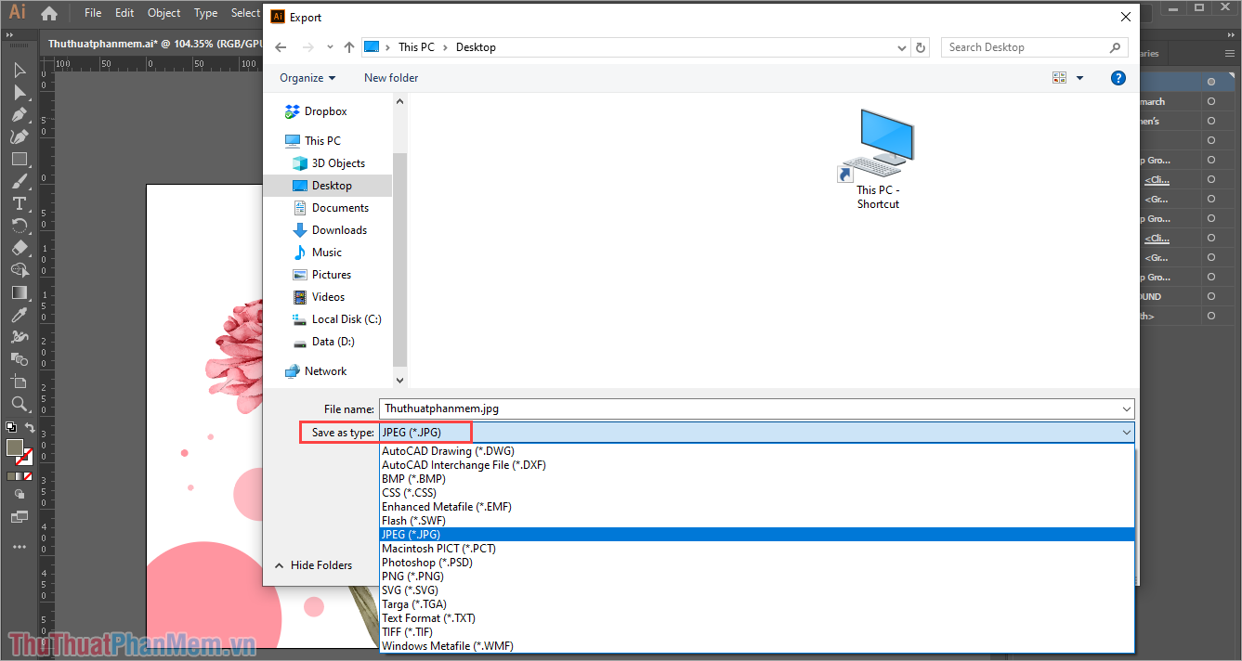Click the target circle for the <Path> layer

pyautogui.click(x=1210, y=315)
